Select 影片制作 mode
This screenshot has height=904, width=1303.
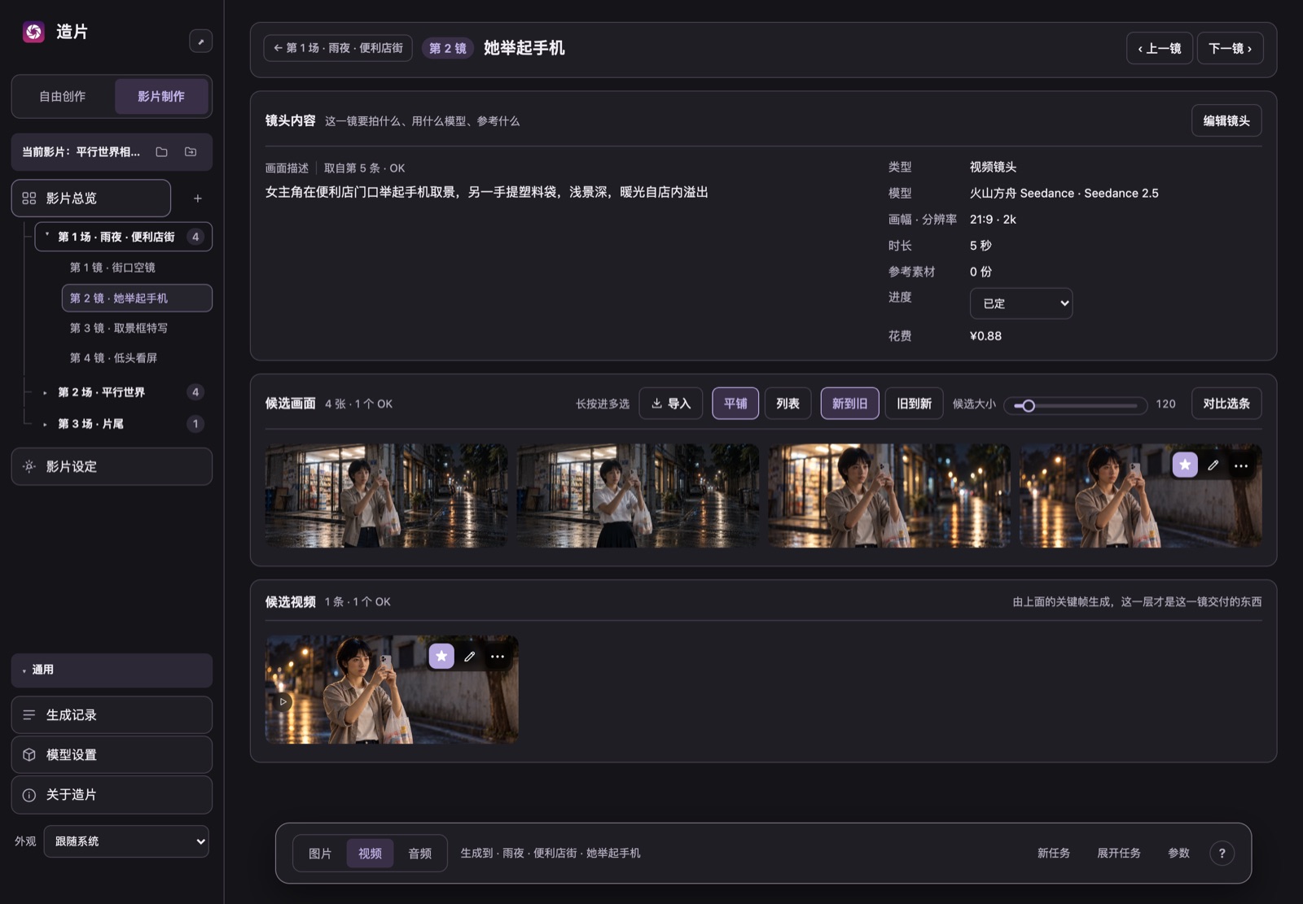pos(161,96)
